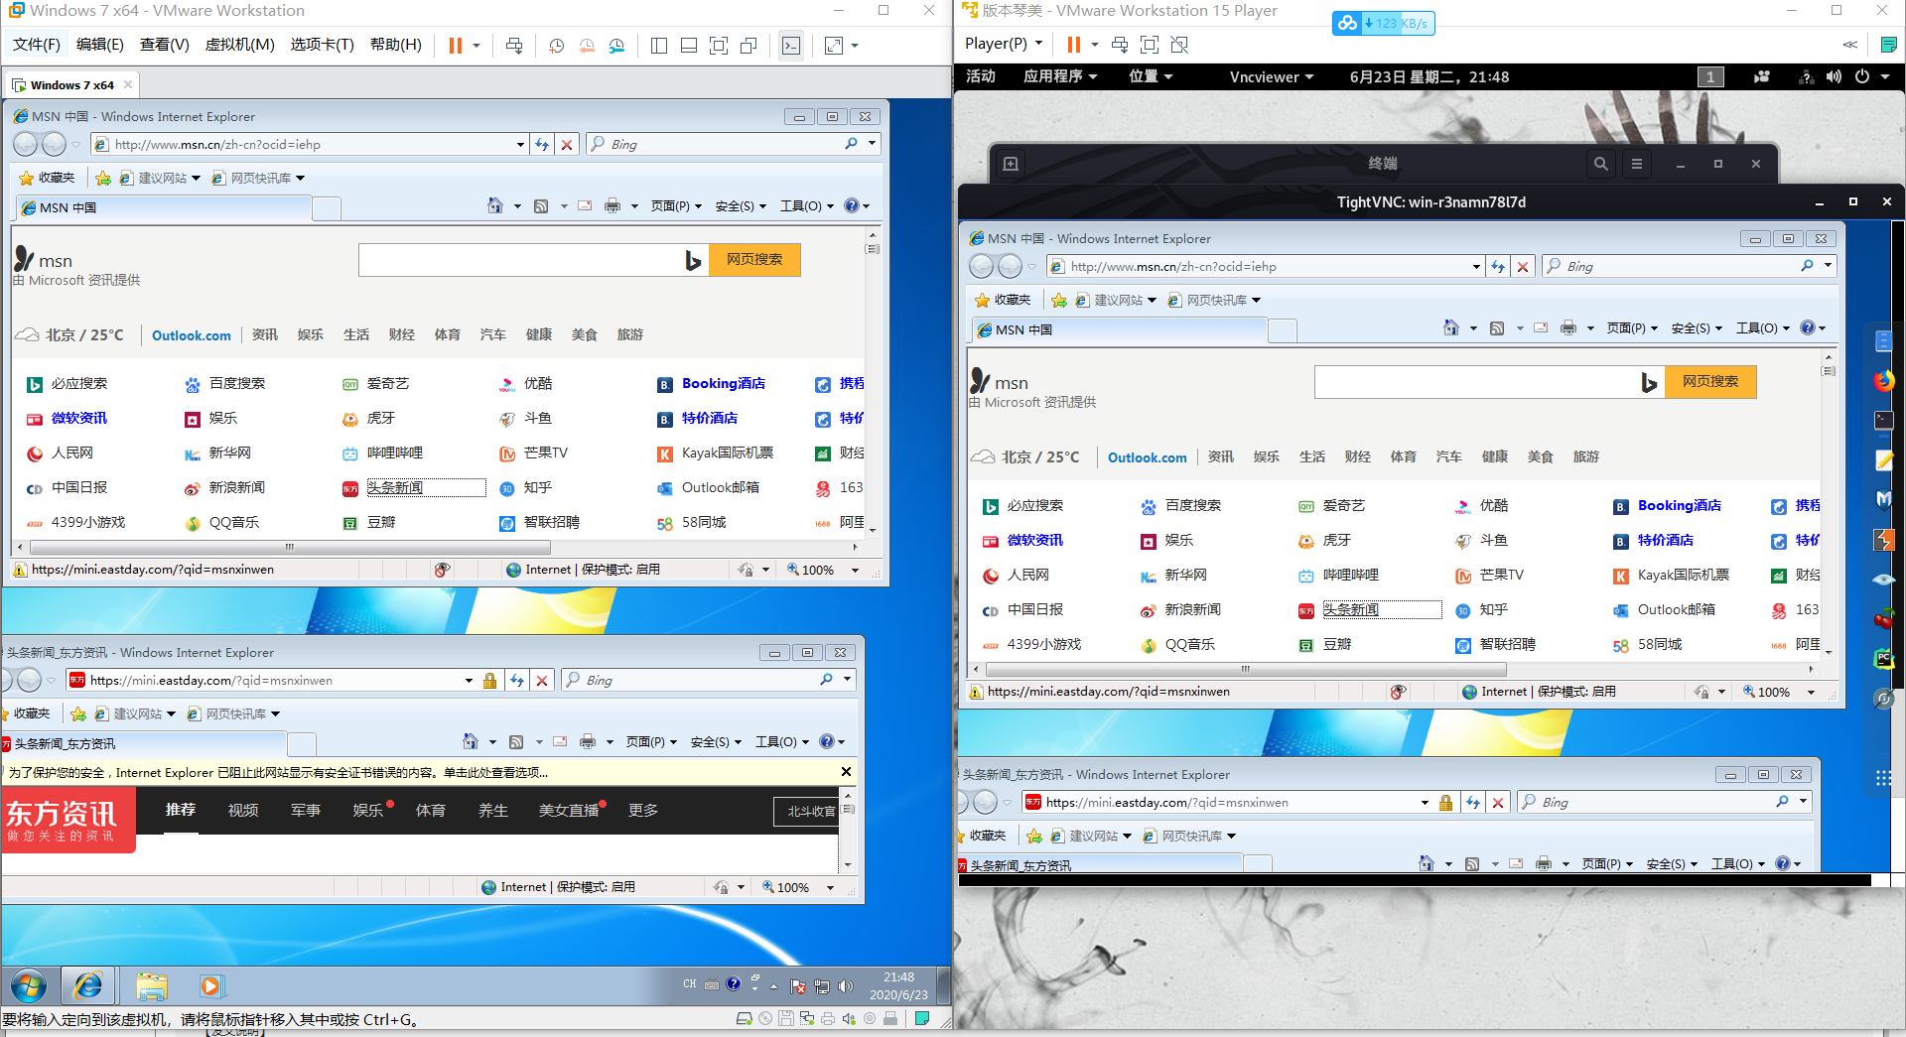Open search in the 终端 terminal window

click(1601, 164)
